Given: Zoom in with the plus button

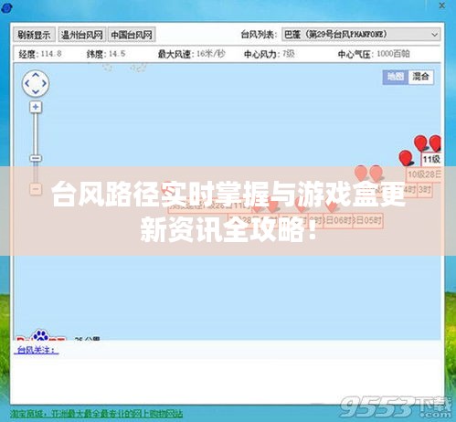Looking at the screenshot, I should click(36, 107).
